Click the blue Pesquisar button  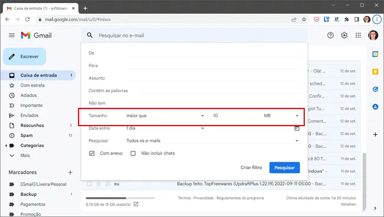tap(284, 167)
